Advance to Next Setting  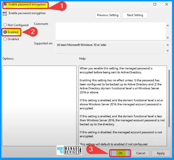coord(135,15)
